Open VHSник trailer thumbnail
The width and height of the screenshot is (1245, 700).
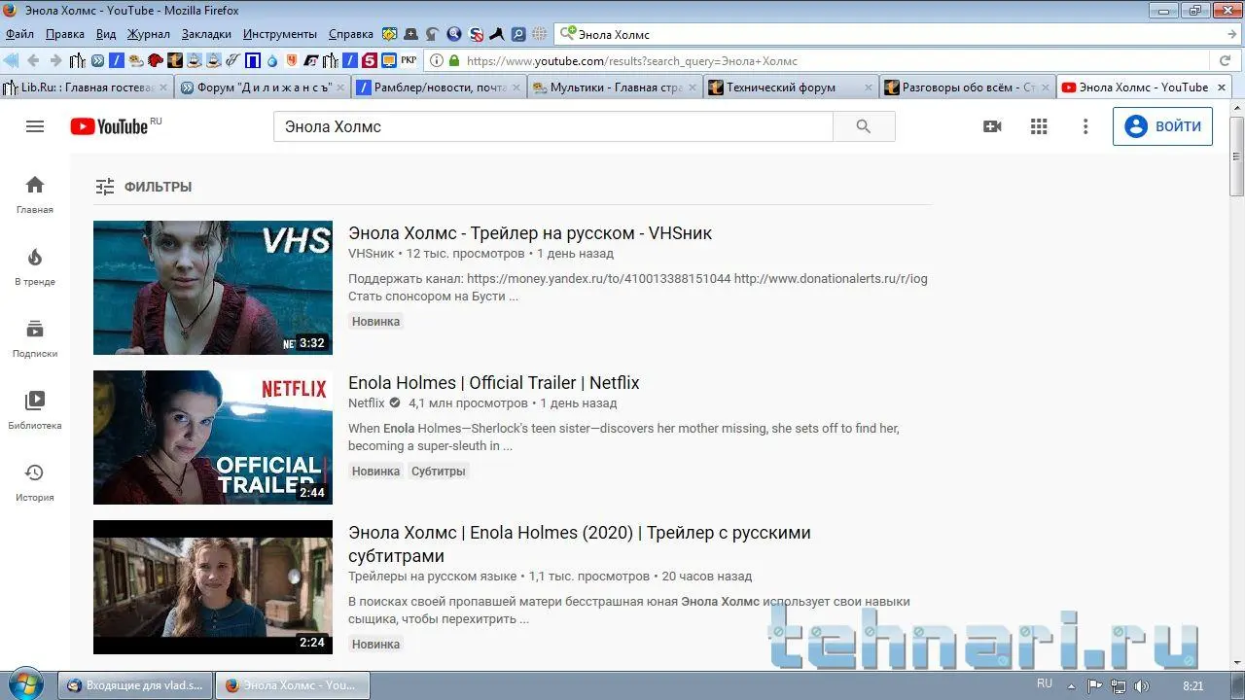coord(213,288)
